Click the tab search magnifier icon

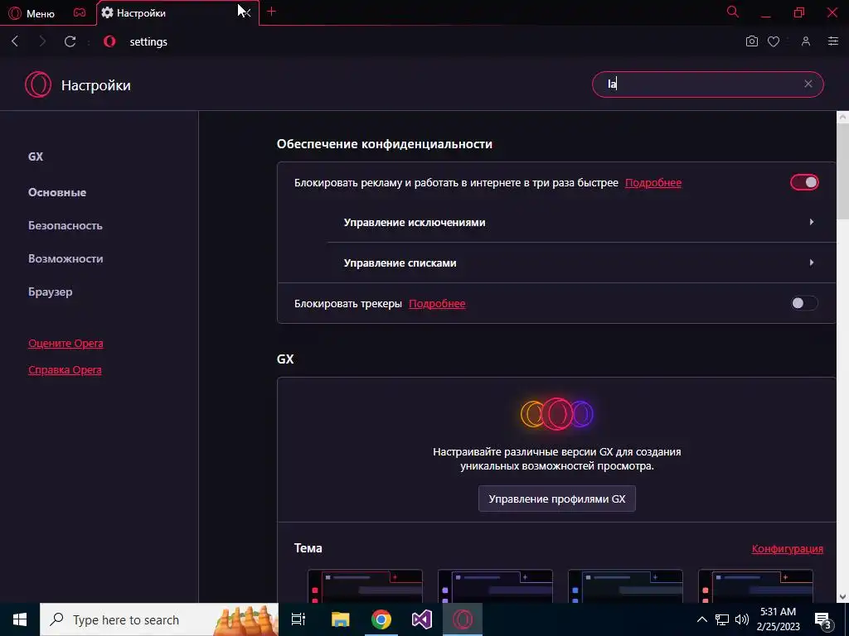click(x=733, y=12)
